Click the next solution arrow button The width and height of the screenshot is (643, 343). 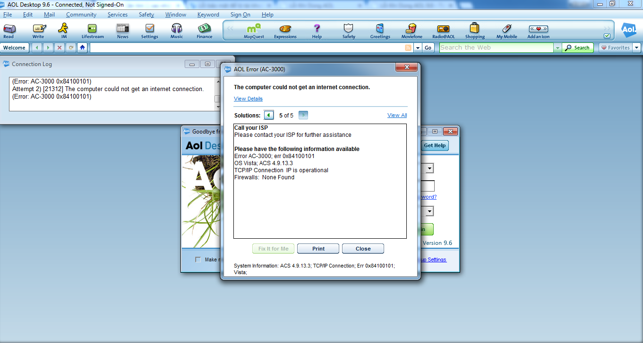click(303, 115)
